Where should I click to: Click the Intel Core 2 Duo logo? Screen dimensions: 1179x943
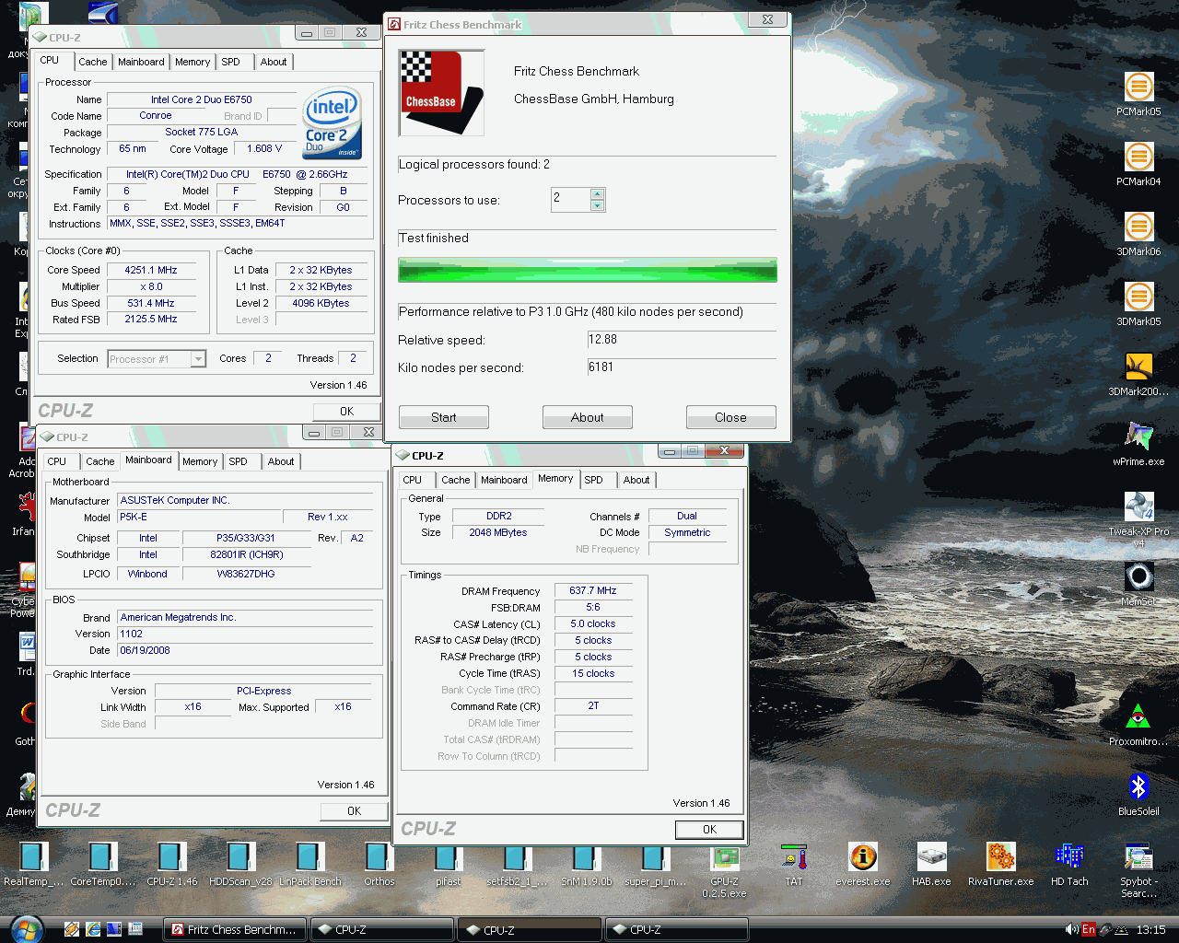(333, 123)
